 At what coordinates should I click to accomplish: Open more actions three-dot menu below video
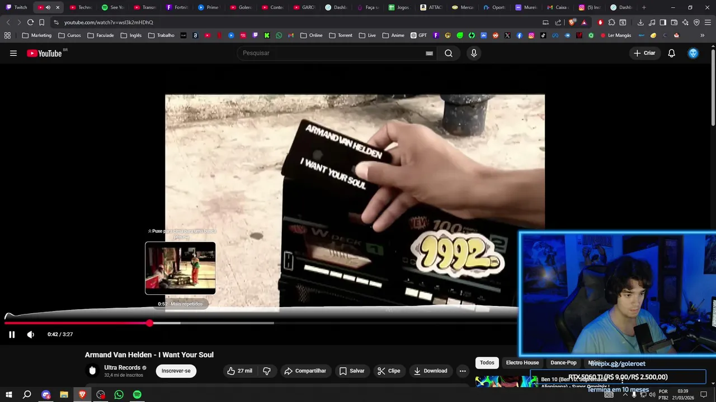[463, 371]
